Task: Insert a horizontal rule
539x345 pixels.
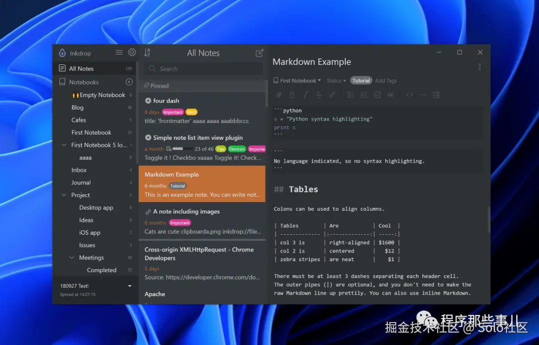Action: (x=423, y=94)
